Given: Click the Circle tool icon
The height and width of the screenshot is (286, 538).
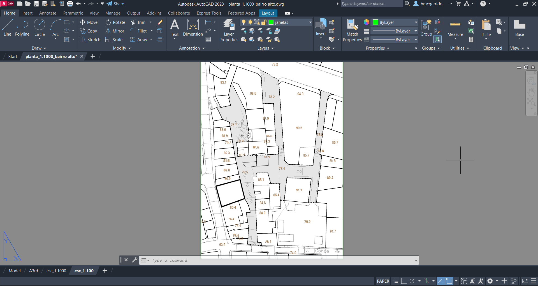Looking at the screenshot, I should pos(40,25).
